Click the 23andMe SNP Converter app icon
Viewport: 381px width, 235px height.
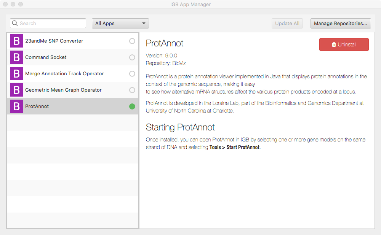[16, 41]
